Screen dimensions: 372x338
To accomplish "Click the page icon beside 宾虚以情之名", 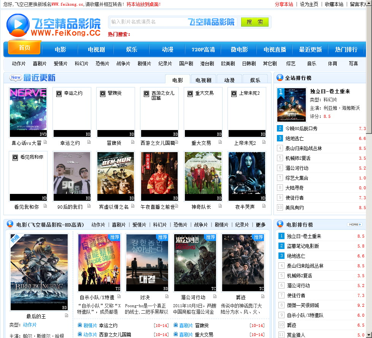I will (x=133, y=206).
